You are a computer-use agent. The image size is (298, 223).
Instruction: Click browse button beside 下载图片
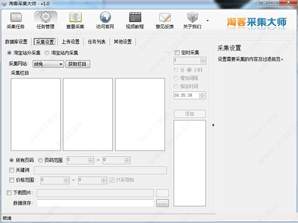pyautogui.click(x=162, y=193)
